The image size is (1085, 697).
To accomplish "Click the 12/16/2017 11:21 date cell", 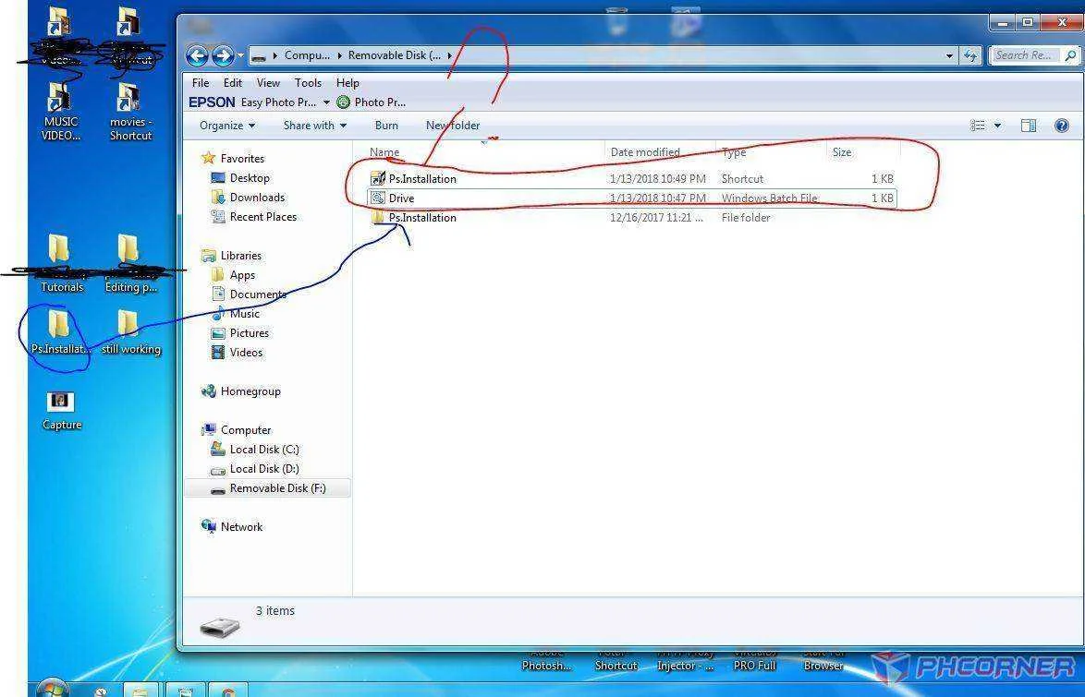I will click(x=656, y=218).
